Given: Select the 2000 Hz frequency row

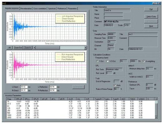Looking at the screenshot, I should coord(81,117).
